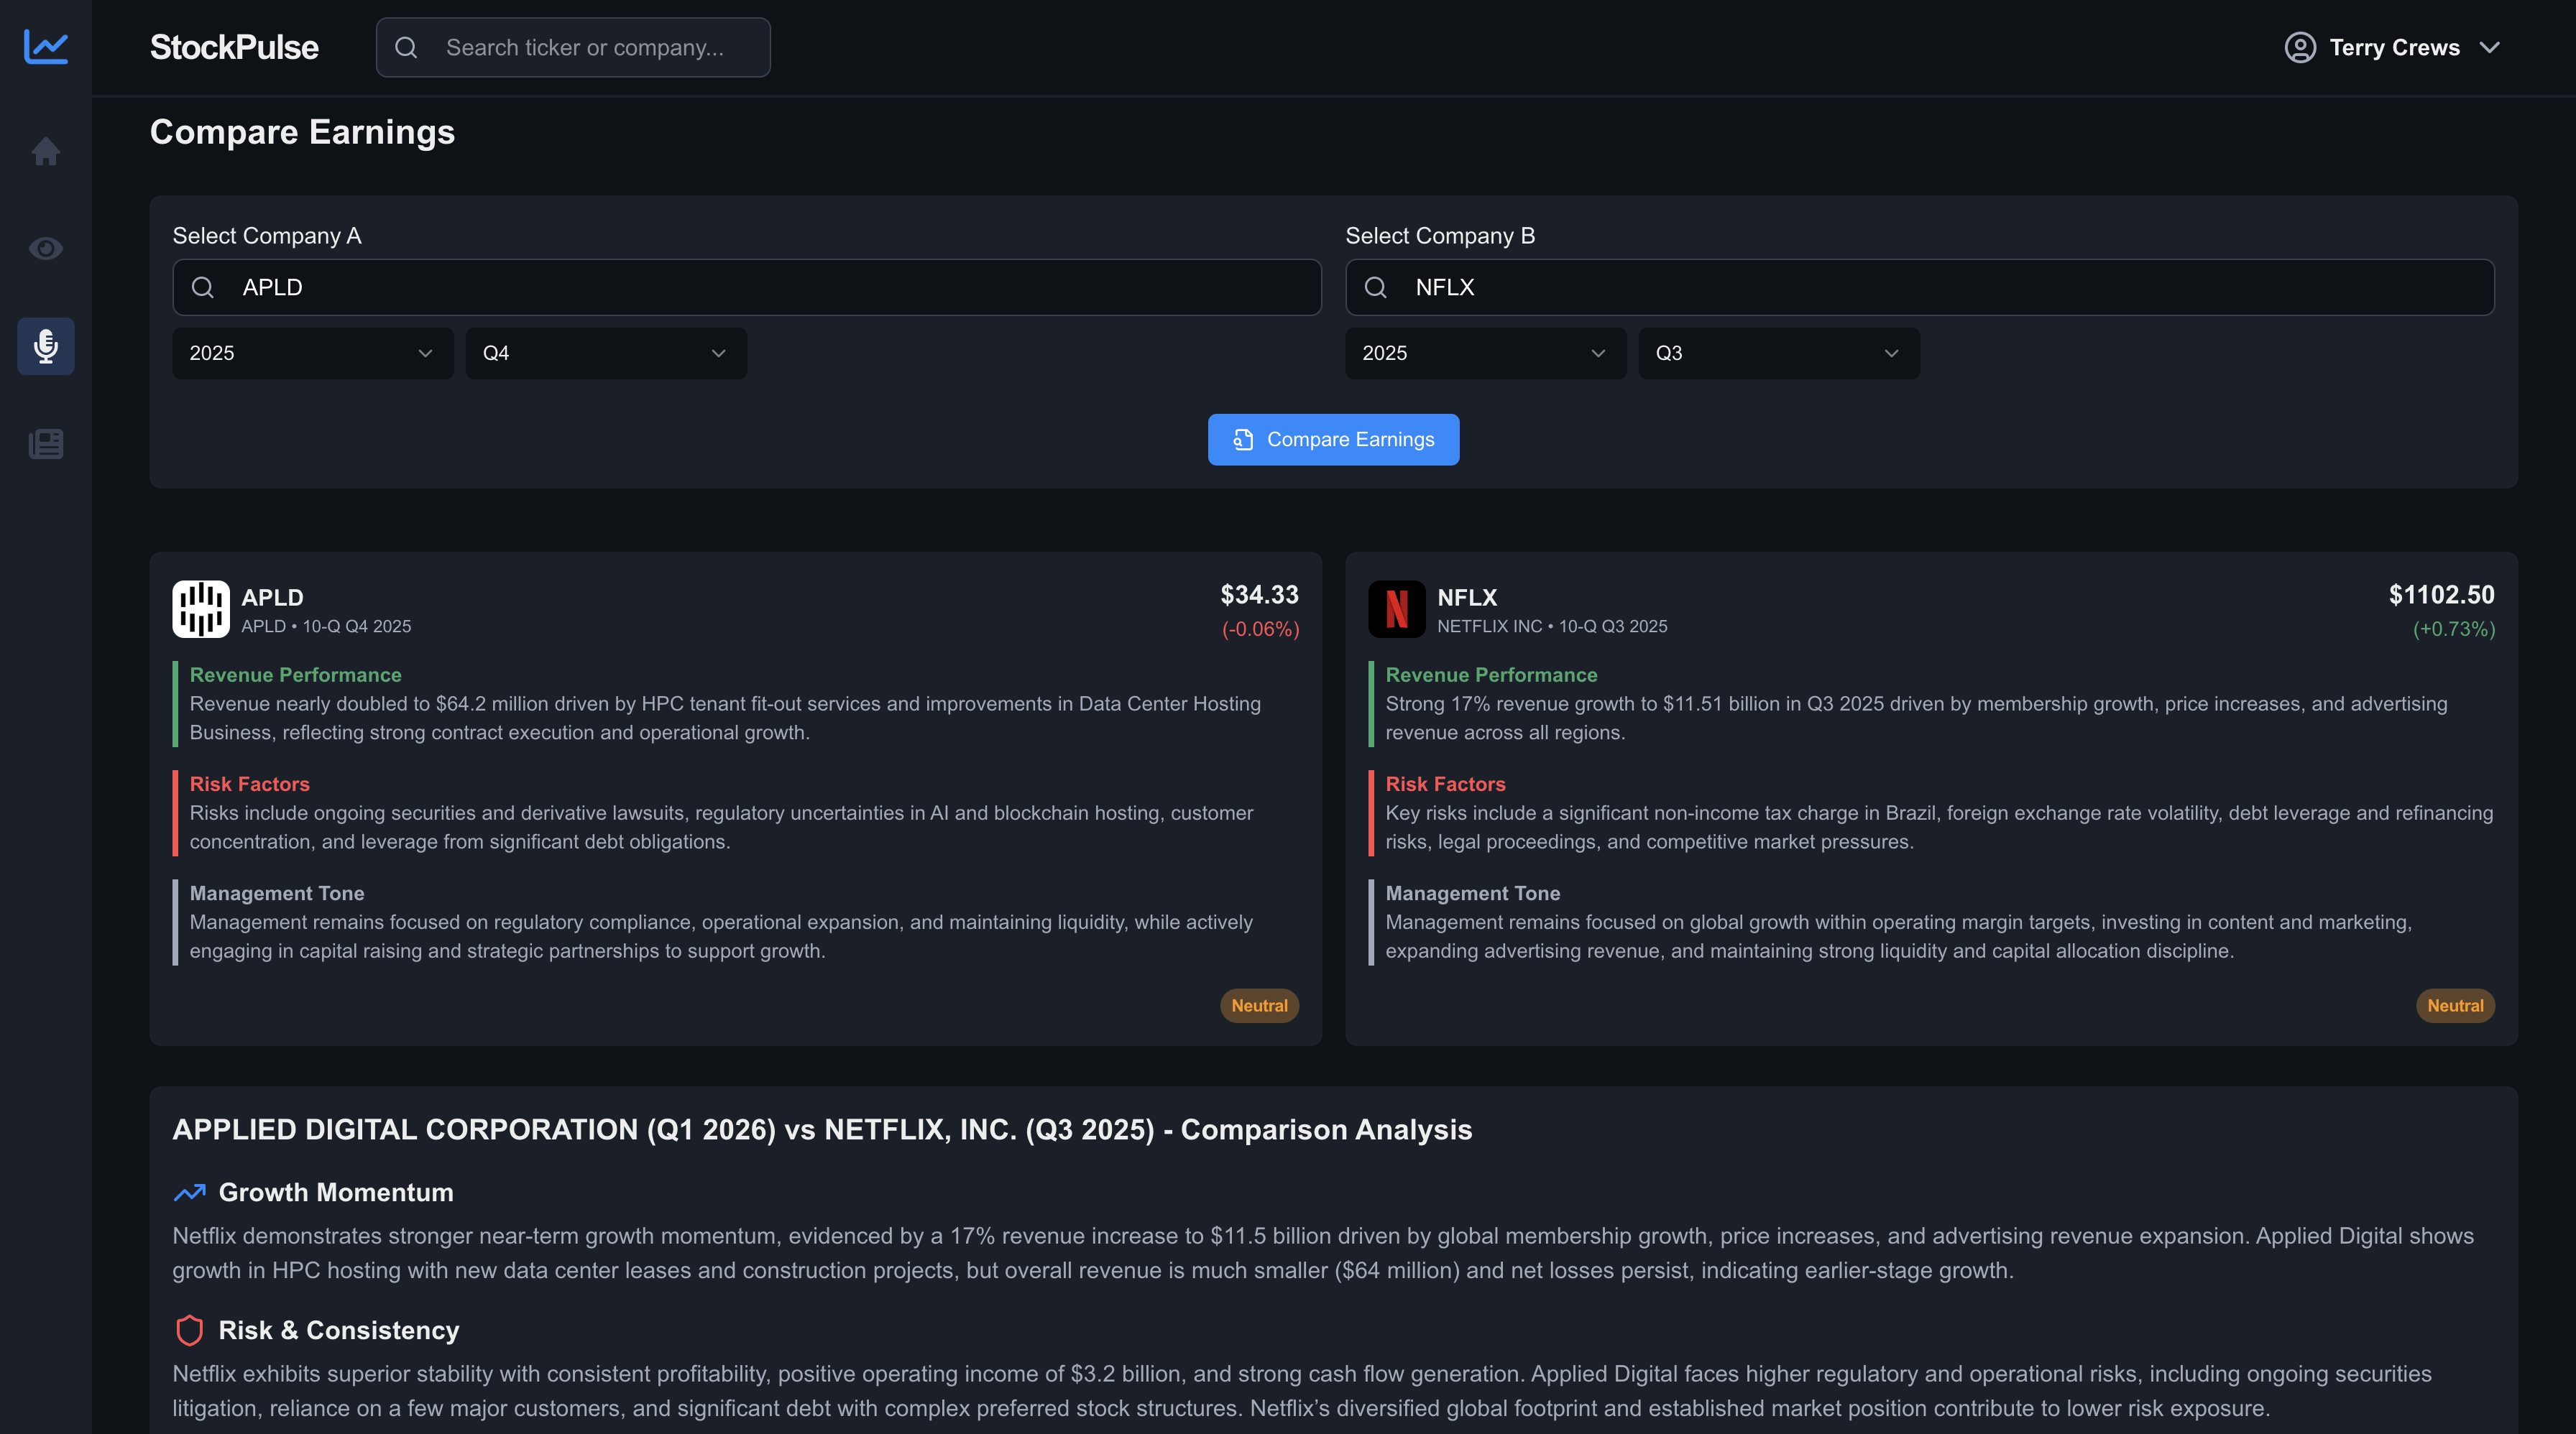Open the News sidebar icon
The width and height of the screenshot is (2576, 1434).
coord(46,444)
